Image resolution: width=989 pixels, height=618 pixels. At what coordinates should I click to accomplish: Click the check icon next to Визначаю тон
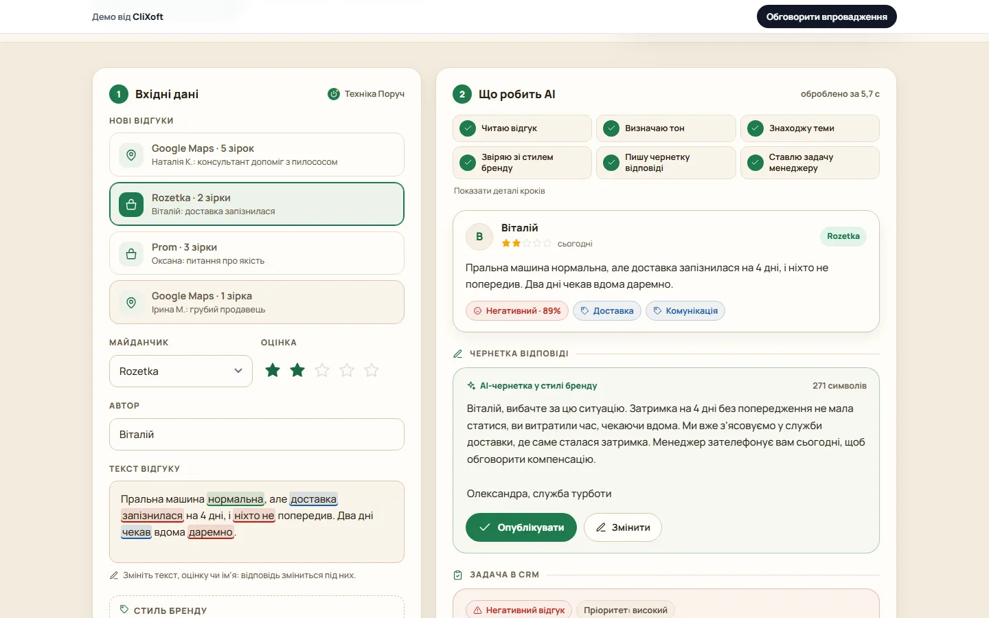611,128
